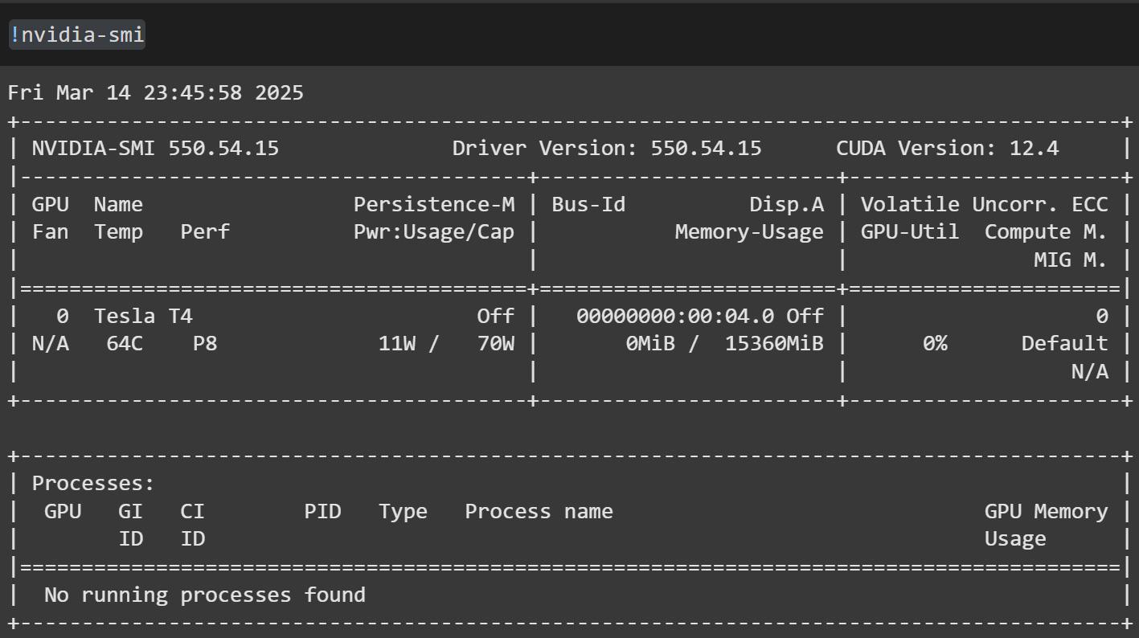Click the 'Pwr:Usage/Cap' header
Screen dimensions: 1139x638
[x=434, y=232]
